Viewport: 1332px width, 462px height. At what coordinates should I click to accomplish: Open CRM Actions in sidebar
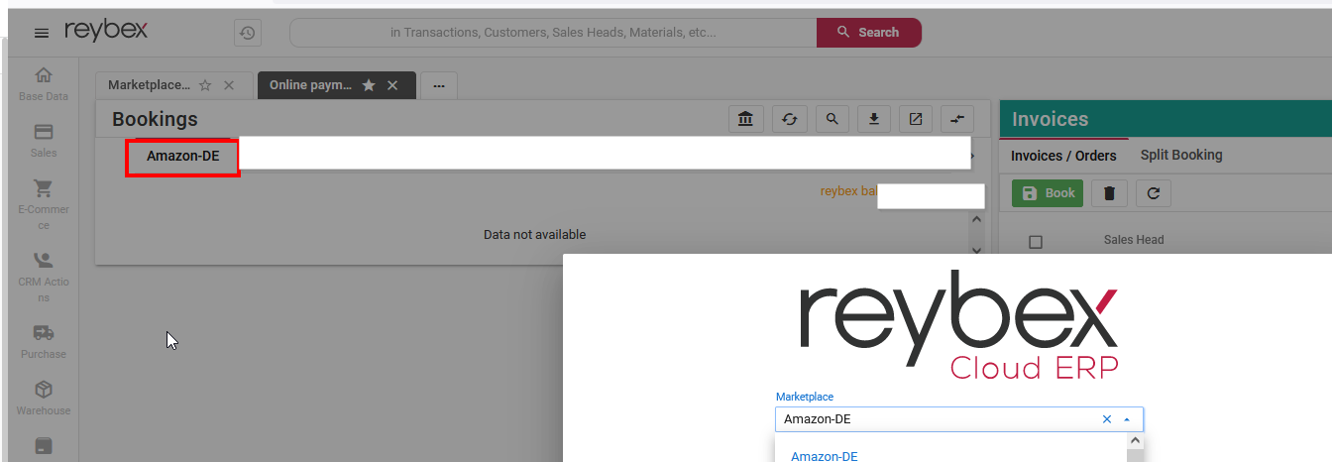44,278
